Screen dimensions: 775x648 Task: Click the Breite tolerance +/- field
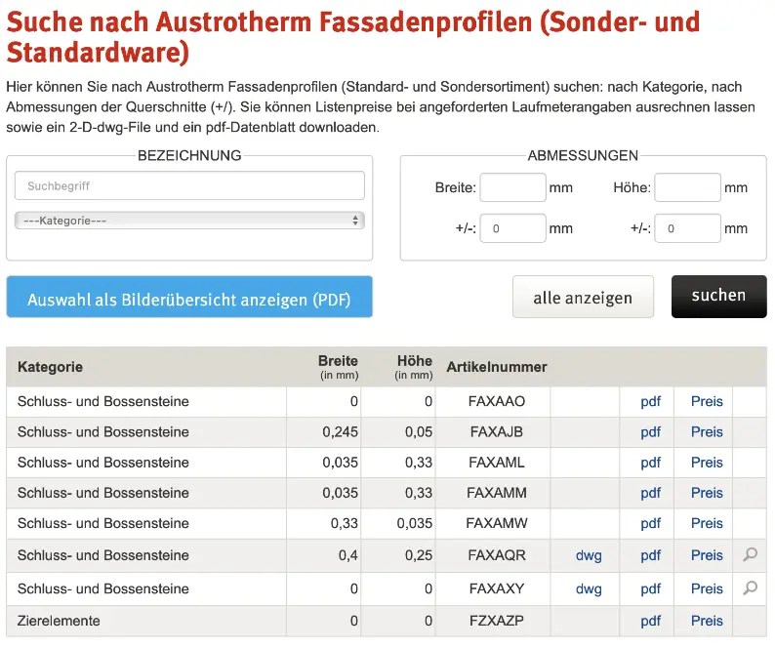[x=512, y=228]
